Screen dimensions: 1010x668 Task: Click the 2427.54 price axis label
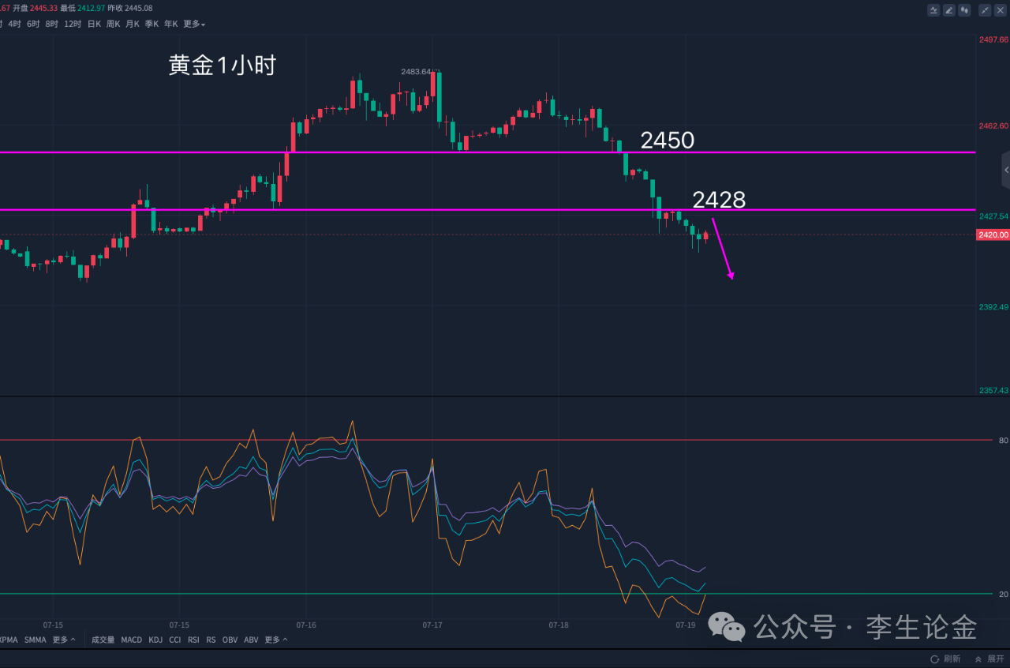tap(993, 216)
